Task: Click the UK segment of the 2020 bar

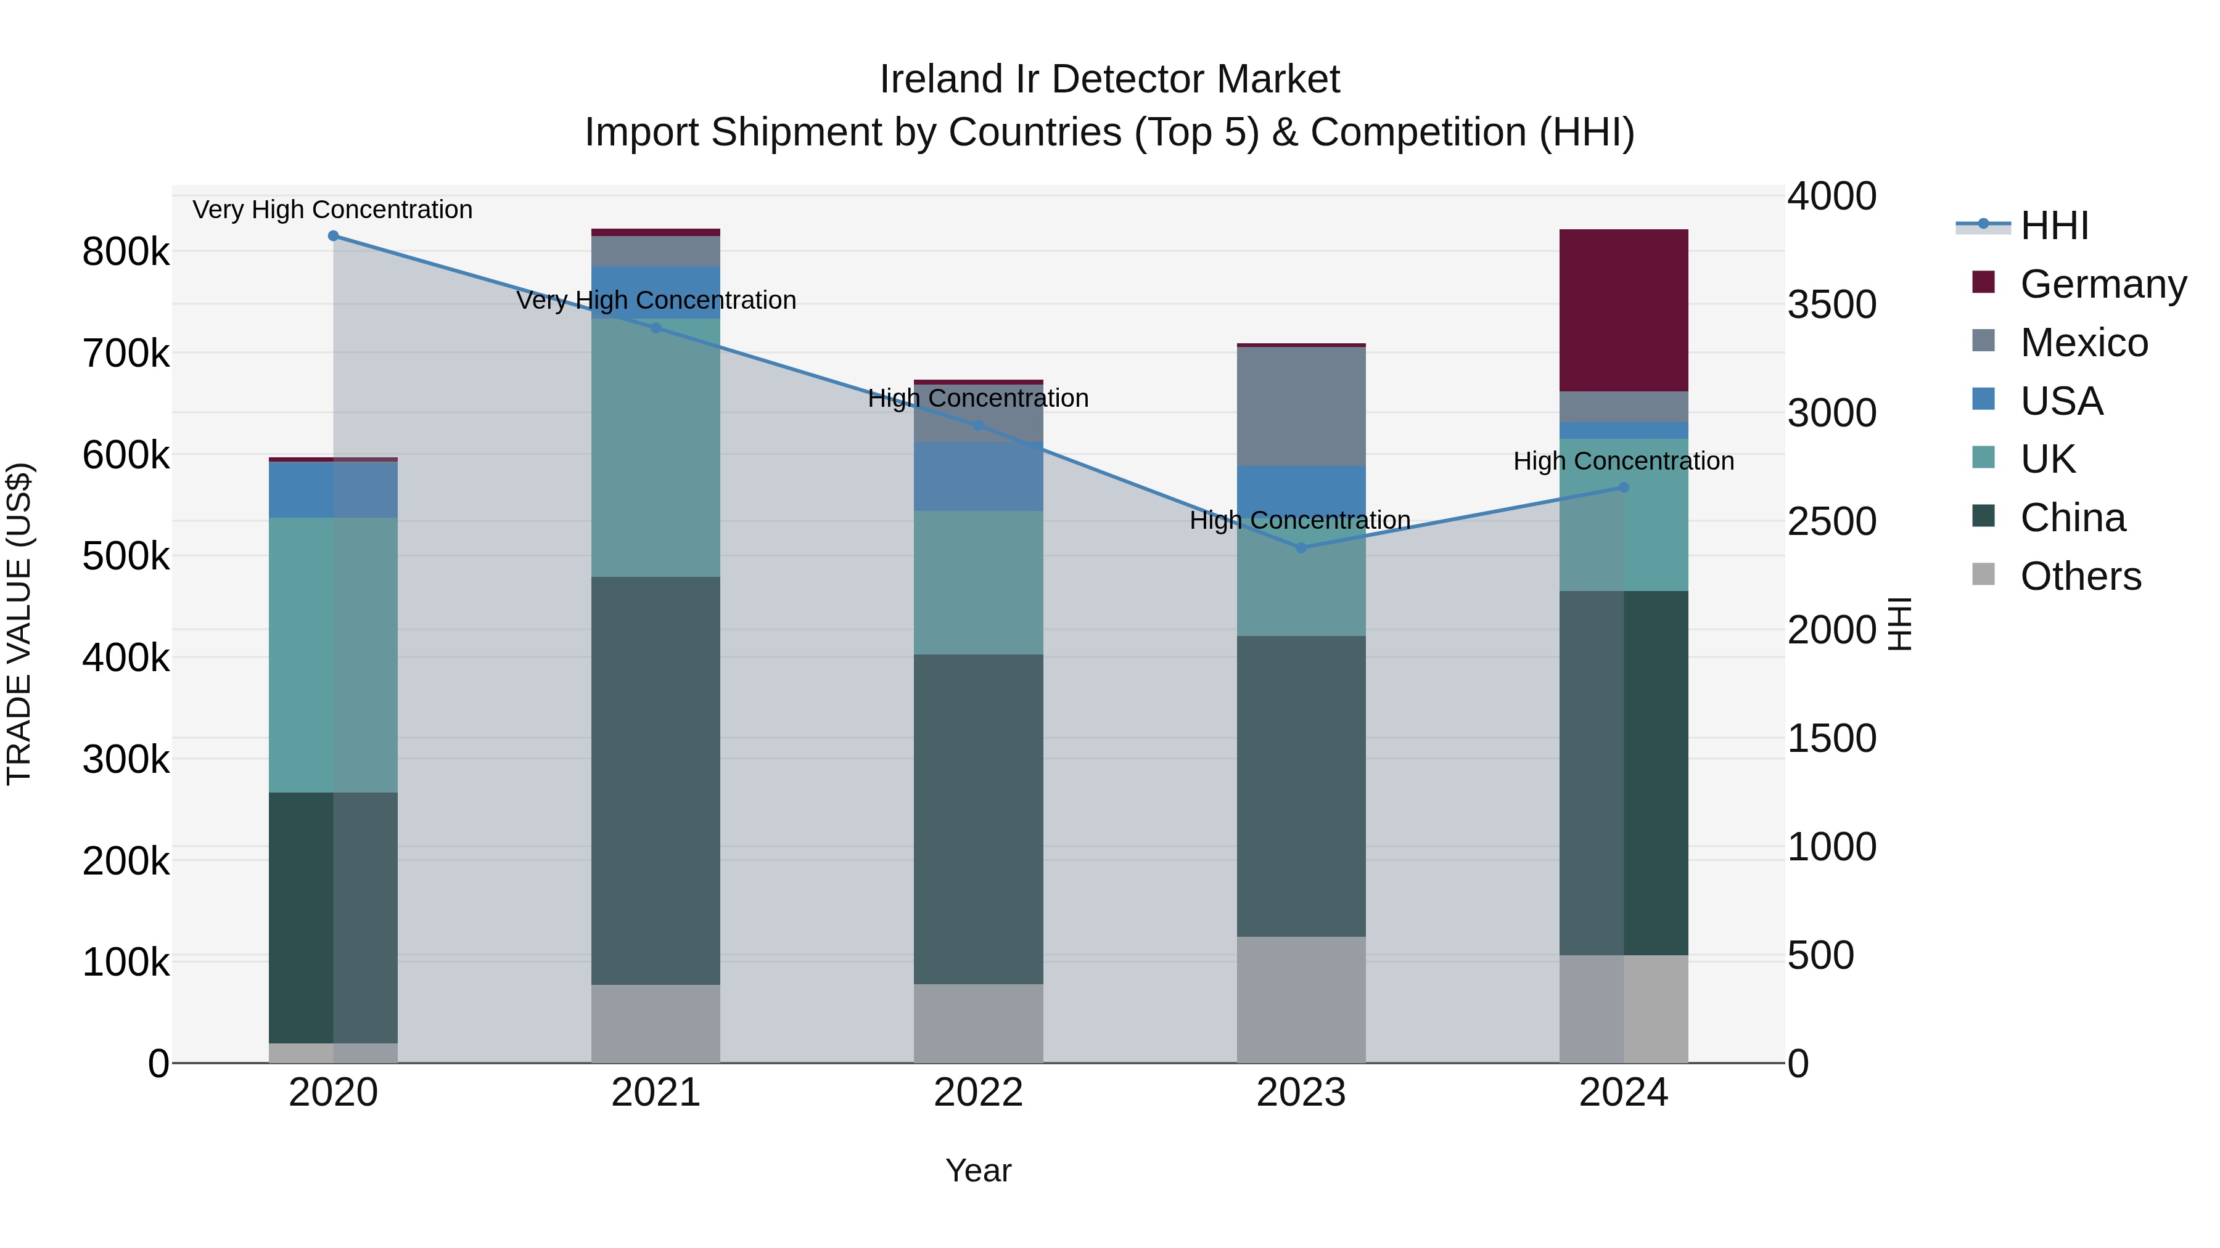Action: click(334, 656)
